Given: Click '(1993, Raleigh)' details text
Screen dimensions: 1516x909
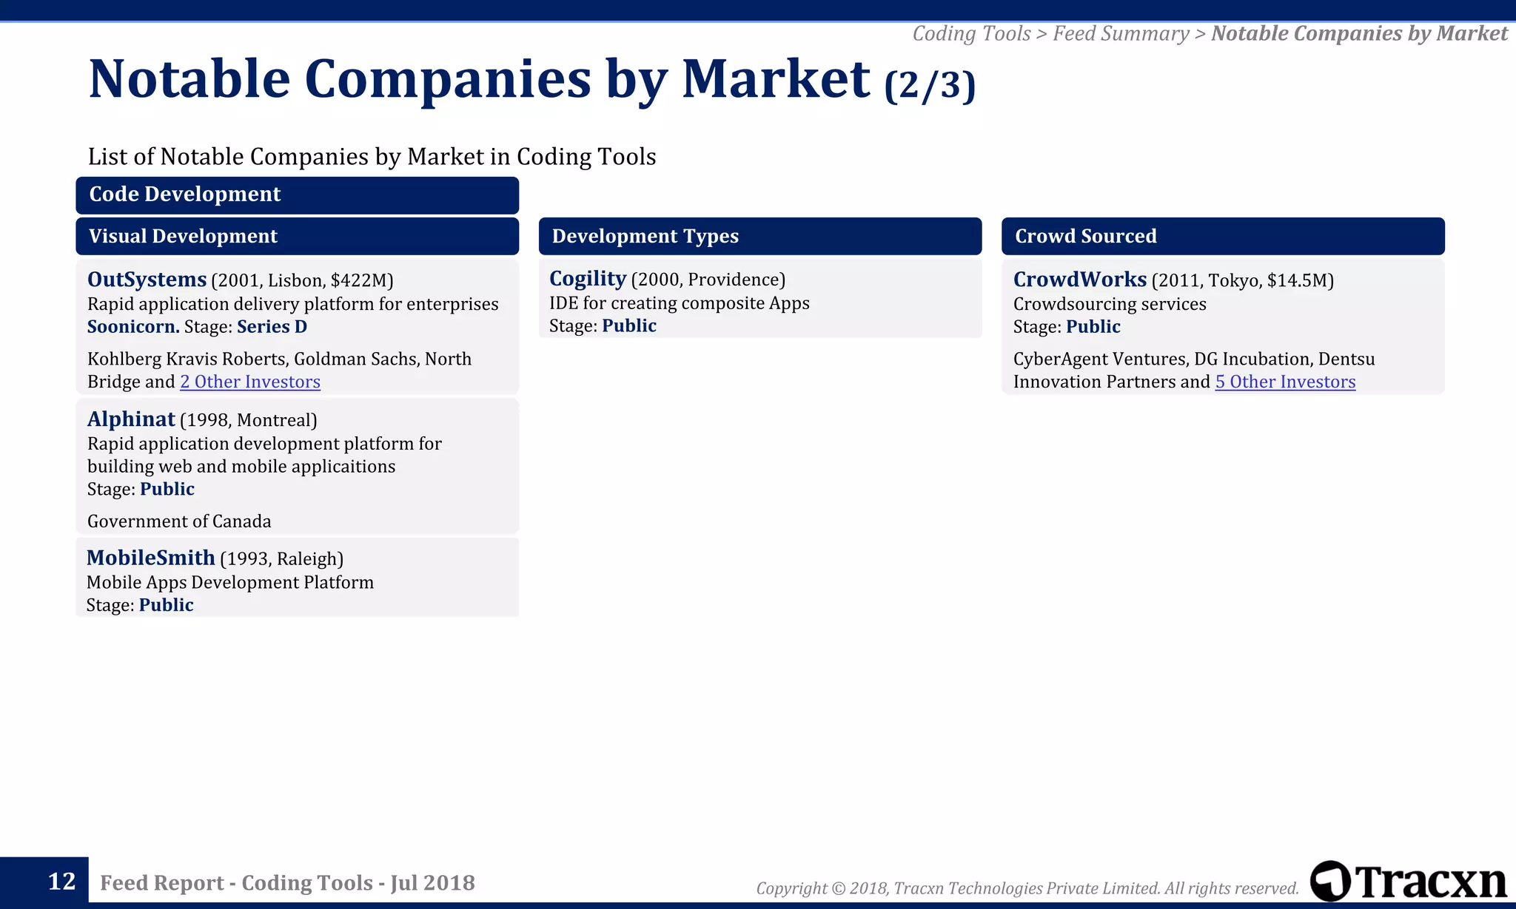Looking at the screenshot, I should pyautogui.click(x=281, y=558).
